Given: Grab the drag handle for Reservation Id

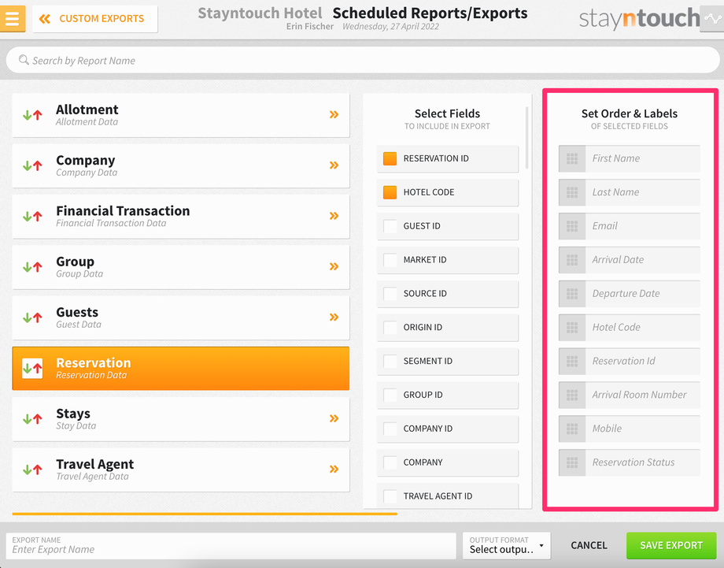Looking at the screenshot, I should tap(572, 361).
